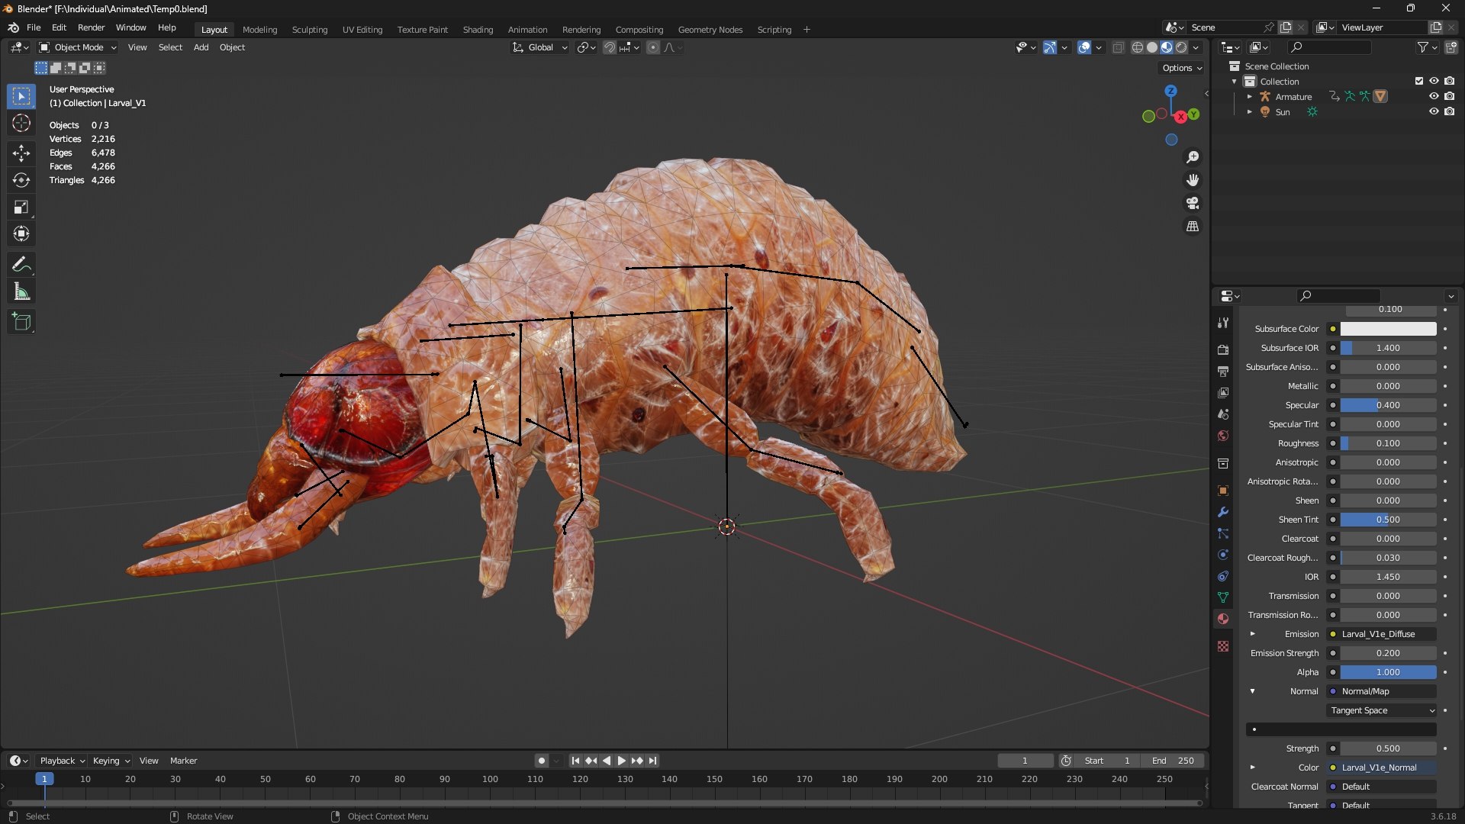The width and height of the screenshot is (1465, 824).
Task: Uncheck Collection exclude checkbox
Action: click(1419, 81)
